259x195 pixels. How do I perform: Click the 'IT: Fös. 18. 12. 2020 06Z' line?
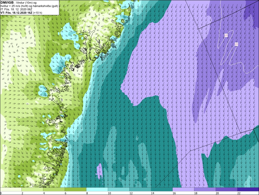coord(16,9)
